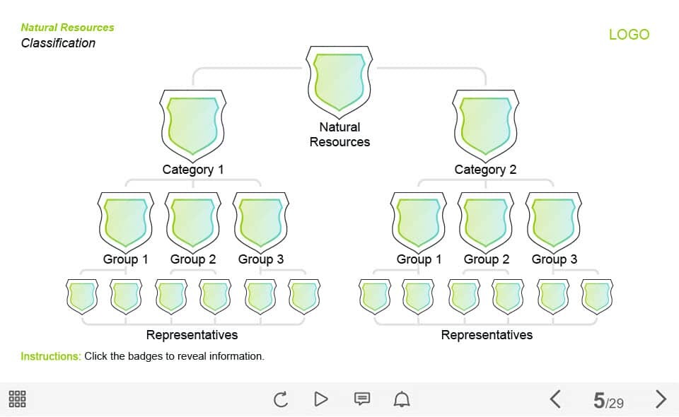Click the last small representative badge on right
Screen dimensions: 679x417
[x=597, y=296]
